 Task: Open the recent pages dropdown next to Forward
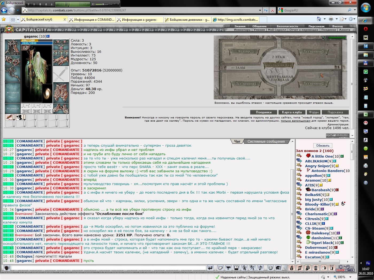pos(18,10)
